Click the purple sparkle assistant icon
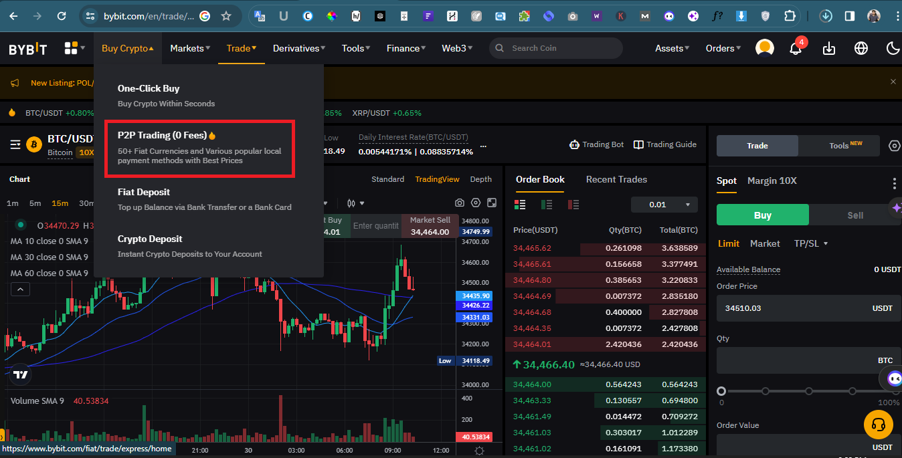The width and height of the screenshot is (902, 458). [x=896, y=208]
